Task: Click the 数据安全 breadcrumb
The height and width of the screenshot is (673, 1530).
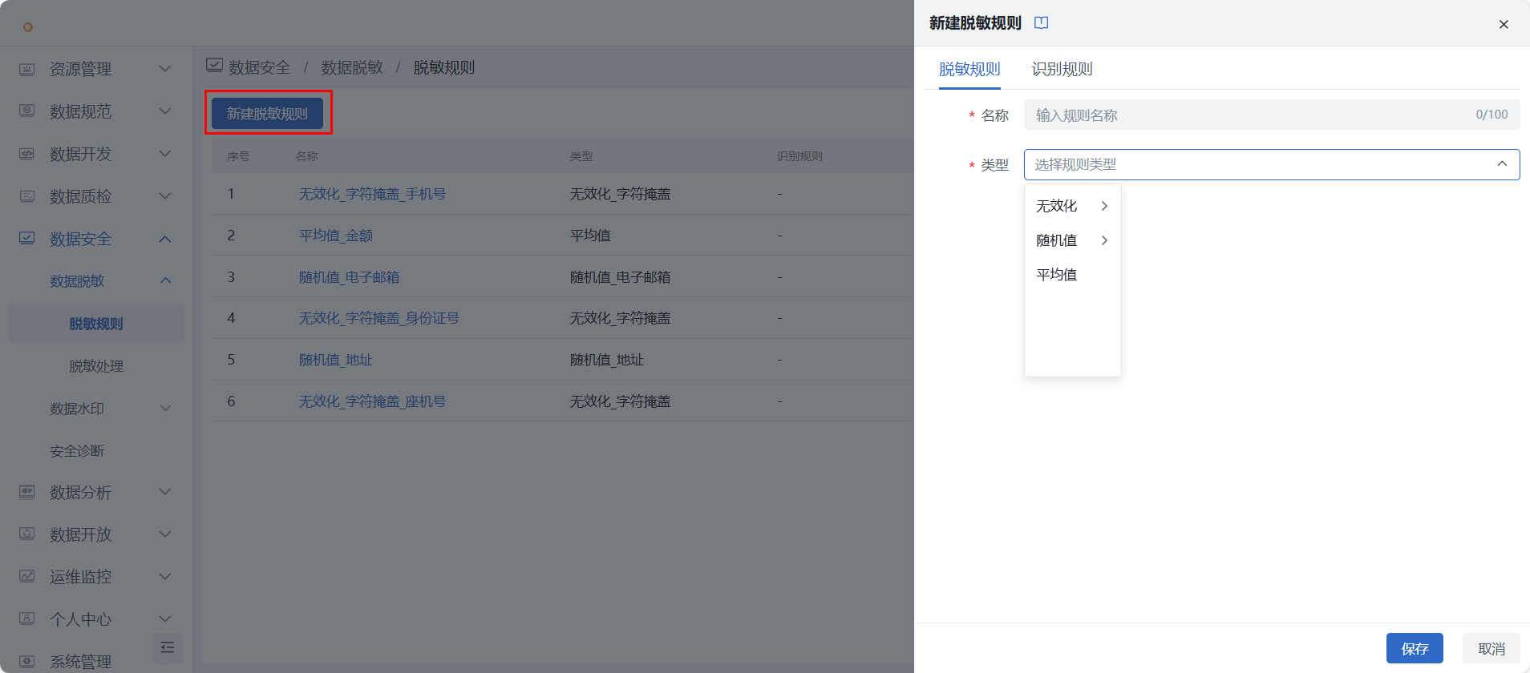Action: tap(259, 67)
